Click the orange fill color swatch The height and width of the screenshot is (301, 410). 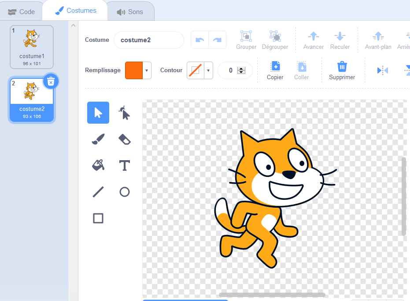(x=134, y=70)
